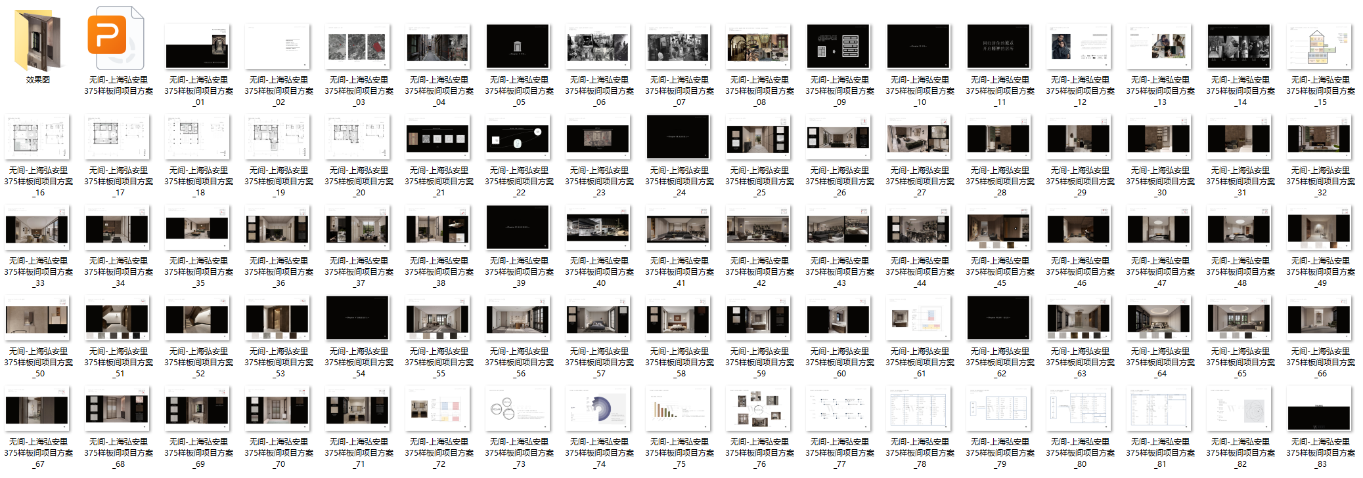Click the donut chart image _74

[x=598, y=409]
